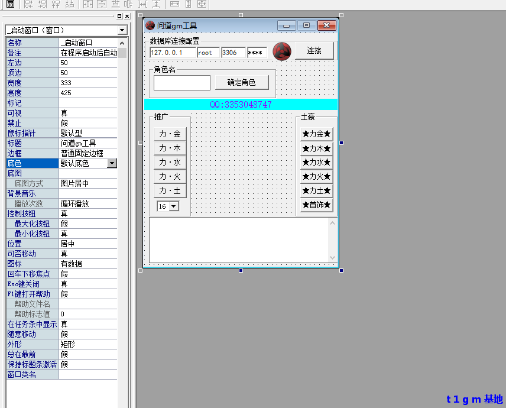Screen dimensions: 506x408
Task: Select the red circular logo picture on the form
Action: pyautogui.click(x=282, y=51)
